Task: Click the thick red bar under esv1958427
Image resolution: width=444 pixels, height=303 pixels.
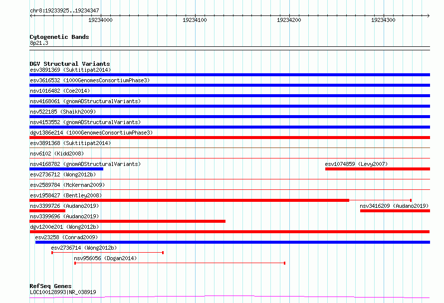Action: (189, 200)
